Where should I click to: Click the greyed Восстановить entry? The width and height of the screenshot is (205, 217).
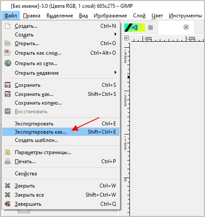61,112
